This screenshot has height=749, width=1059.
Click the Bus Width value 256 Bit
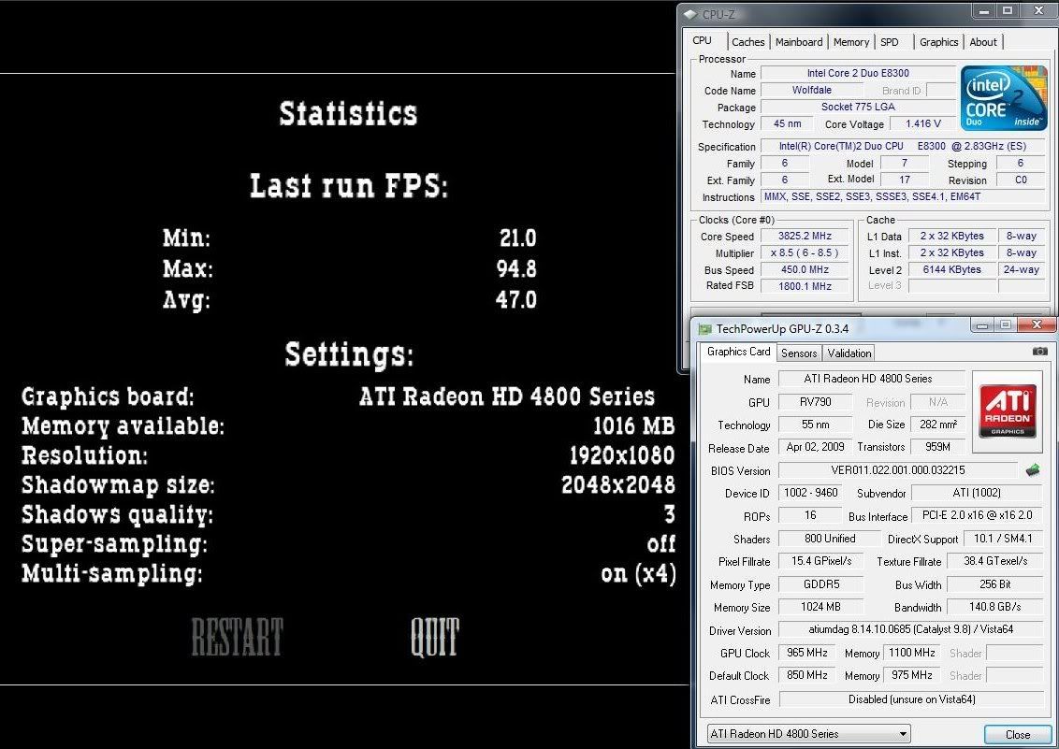[x=994, y=584]
